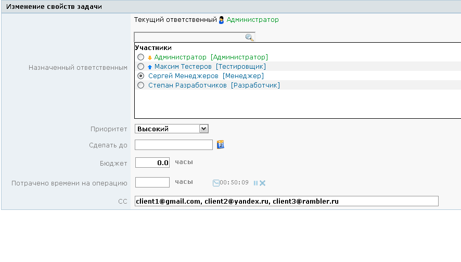Screen dimensions: 461x262
Task: Click the green Администратор link at top
Action: click(x=252, y=20)
